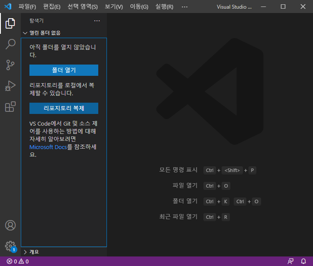
Task: Follow the Microsoft Docs link
Action: [x=48, y=147]
